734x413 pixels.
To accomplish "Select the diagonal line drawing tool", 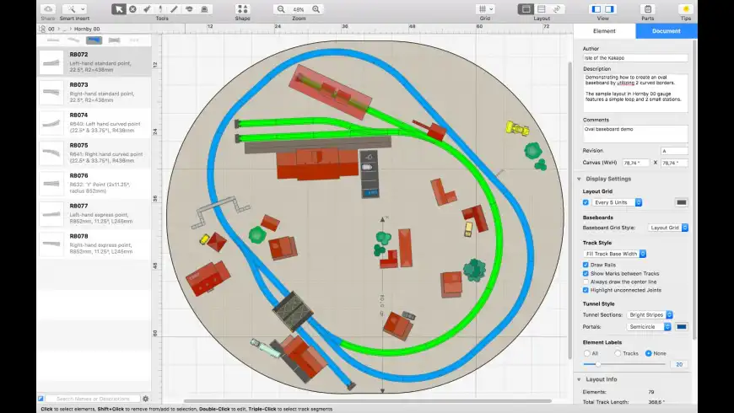I will [174, 9].
